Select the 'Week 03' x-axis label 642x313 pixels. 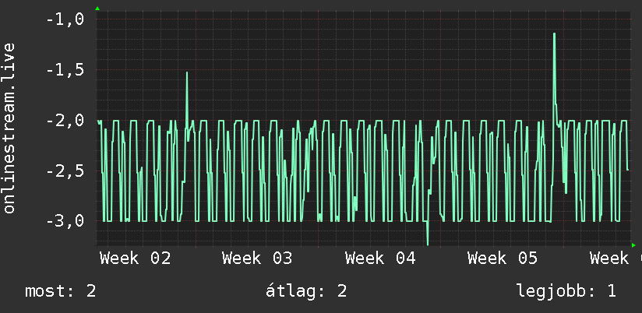(258, 258)
